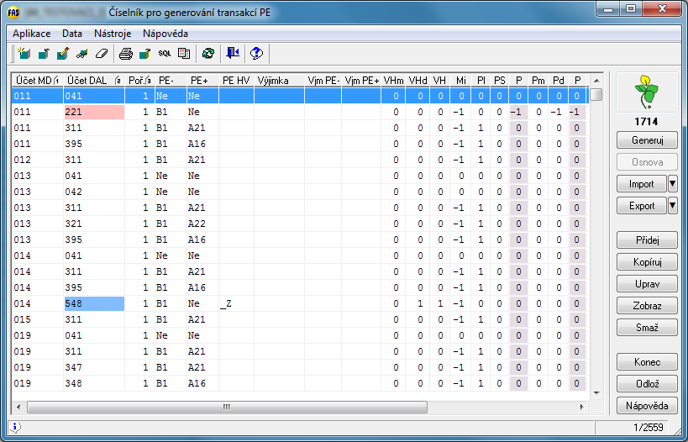Expand the Import button dropdown arrow

[672, 184]
